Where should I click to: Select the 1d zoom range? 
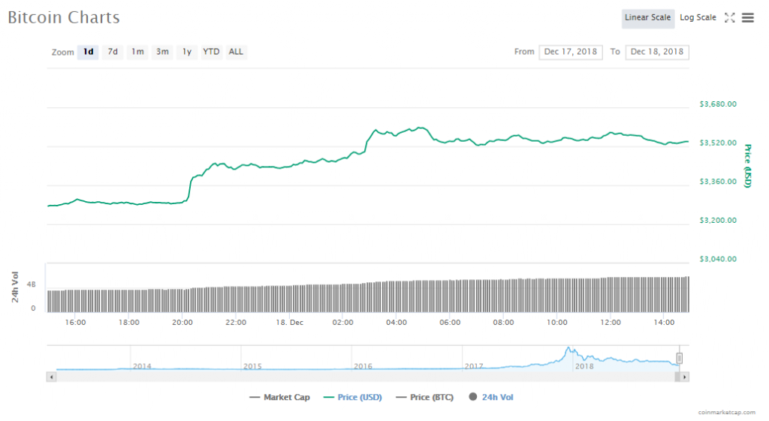[x=89, y=52]
